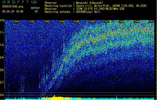
Task: Click the meteor count value 35
Action: point(36,11)
